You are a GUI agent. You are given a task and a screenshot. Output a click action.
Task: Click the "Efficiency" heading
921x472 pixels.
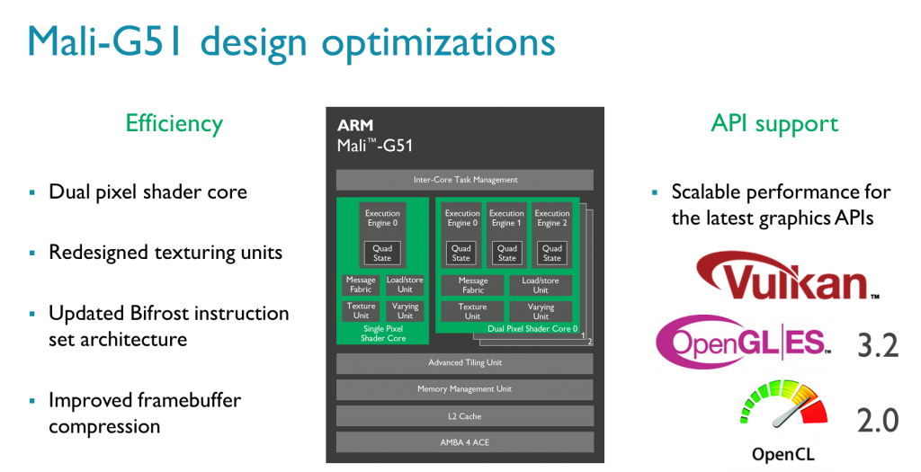point(174,123)
